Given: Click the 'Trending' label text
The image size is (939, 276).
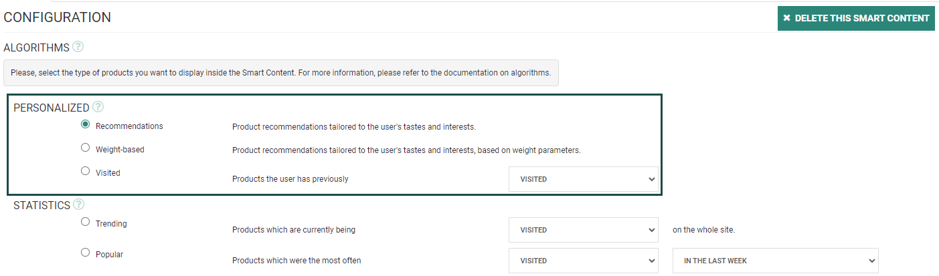Looking at the screenshot, I should click(111, 224).
